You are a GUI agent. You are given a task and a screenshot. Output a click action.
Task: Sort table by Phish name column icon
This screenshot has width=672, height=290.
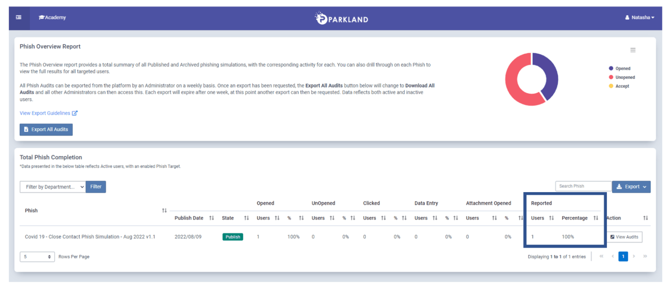click(164, 211)
